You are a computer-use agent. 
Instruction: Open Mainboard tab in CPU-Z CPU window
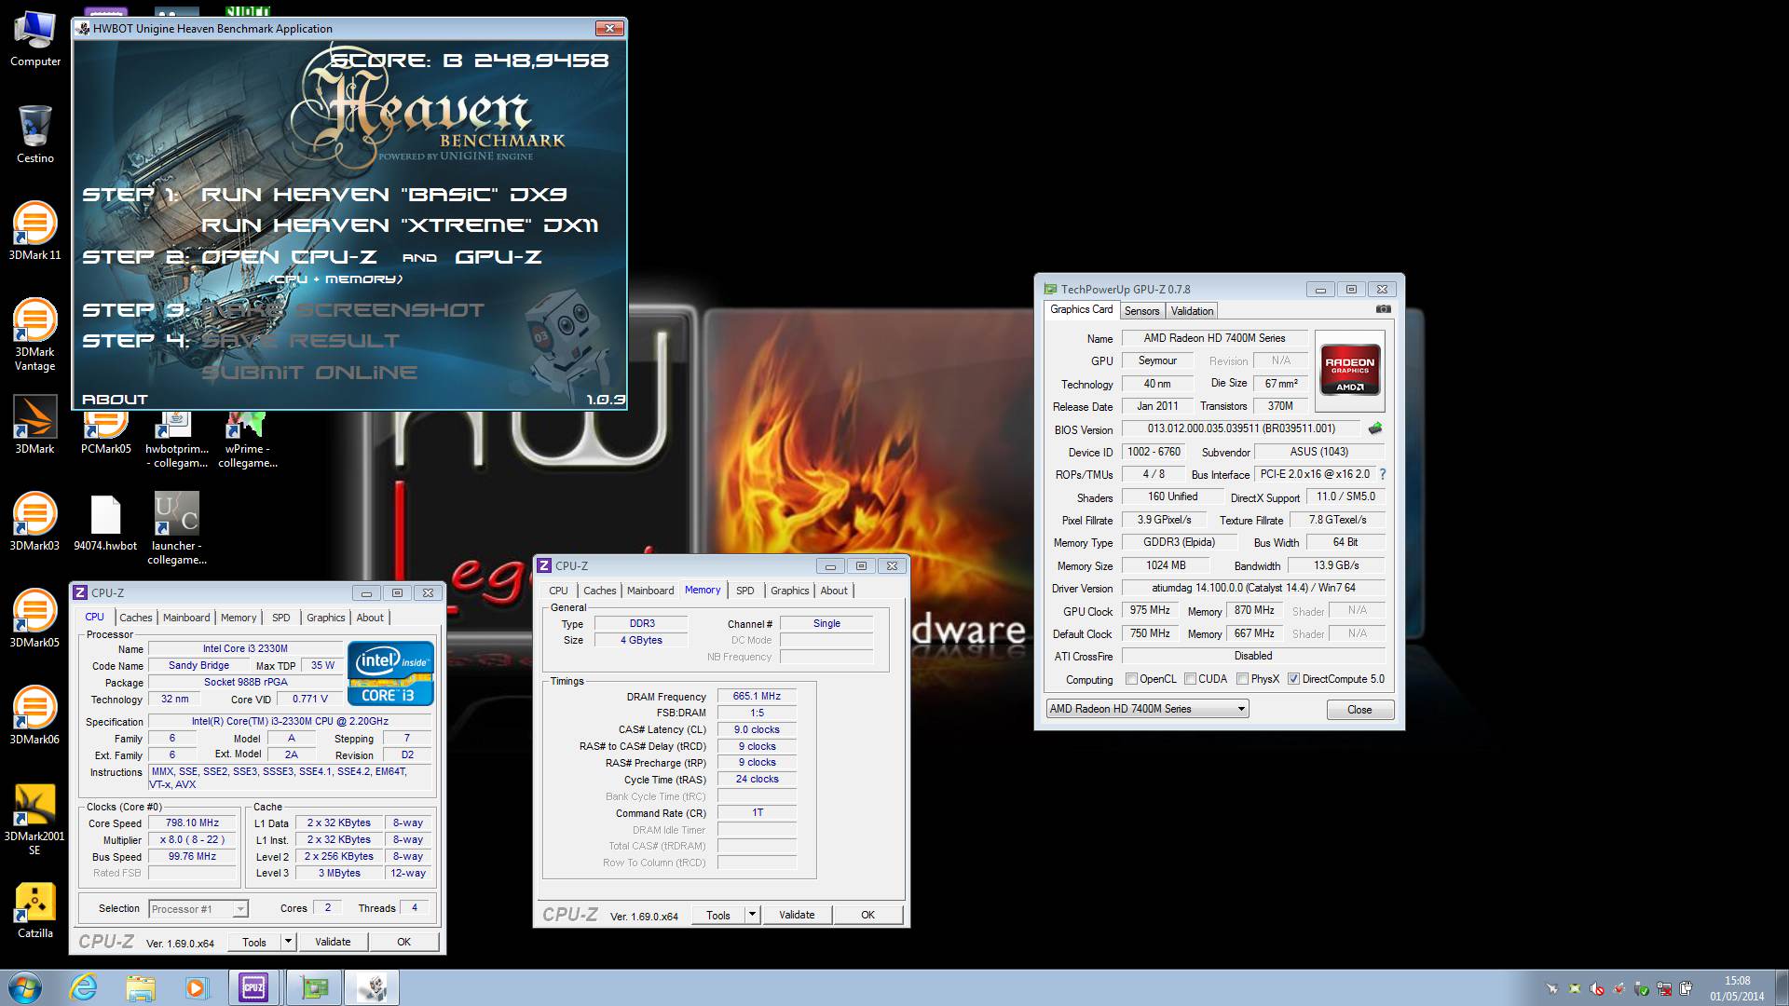[186, 618]
